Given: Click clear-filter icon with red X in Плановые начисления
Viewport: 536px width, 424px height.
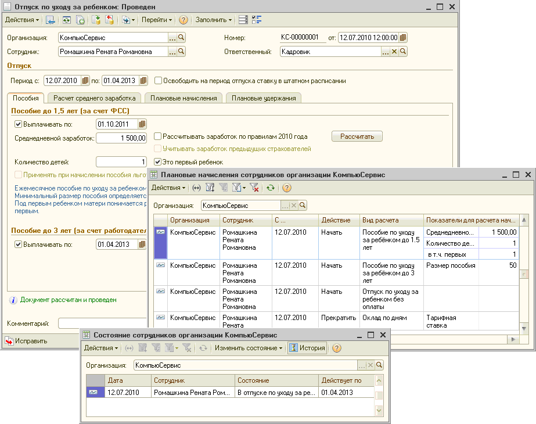Looking at the screenshot, I should pos(254,188).
